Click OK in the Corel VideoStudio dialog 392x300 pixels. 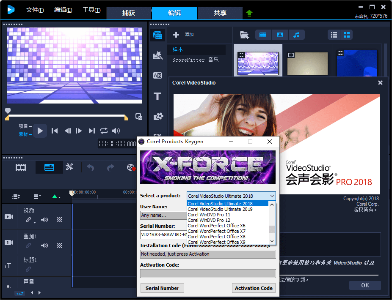(365, 285)
